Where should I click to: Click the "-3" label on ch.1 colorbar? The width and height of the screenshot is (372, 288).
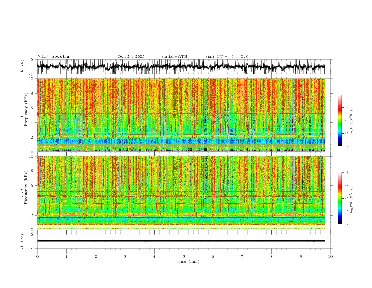click(x=346, y=95)
